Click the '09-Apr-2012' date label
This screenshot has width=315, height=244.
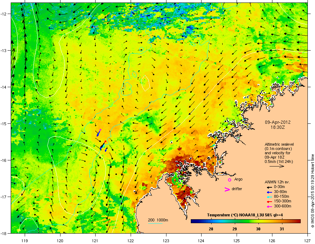[x=278, y=122]
